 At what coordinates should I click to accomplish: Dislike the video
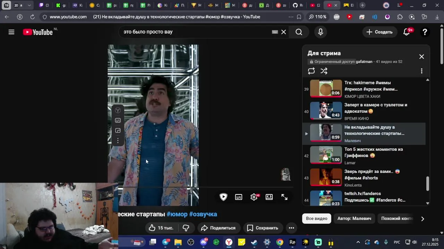(186, 228)
